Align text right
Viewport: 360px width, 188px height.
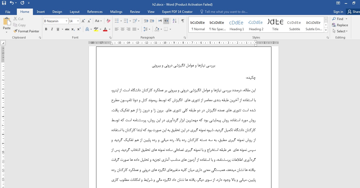(128, 29)
